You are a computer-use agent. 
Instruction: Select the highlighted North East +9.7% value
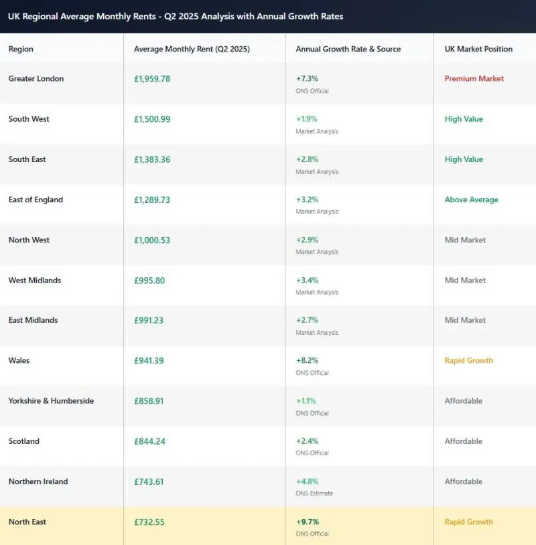click(307, 522)
